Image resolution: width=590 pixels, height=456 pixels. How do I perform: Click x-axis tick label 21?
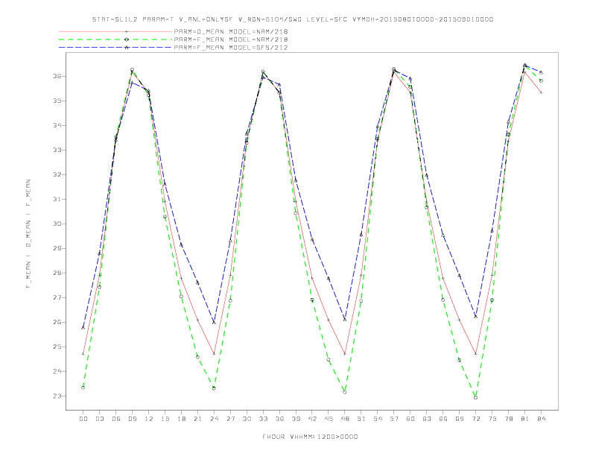coord(197,419)
